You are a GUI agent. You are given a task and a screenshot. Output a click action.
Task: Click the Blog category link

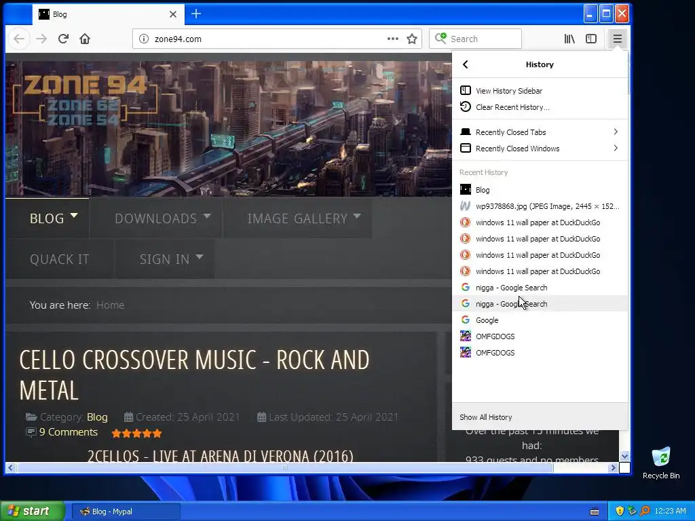click(97, 417)
